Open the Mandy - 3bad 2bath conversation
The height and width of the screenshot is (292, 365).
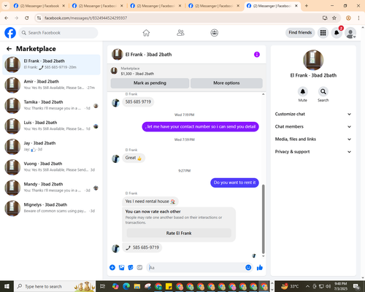[x=51, y=188]
